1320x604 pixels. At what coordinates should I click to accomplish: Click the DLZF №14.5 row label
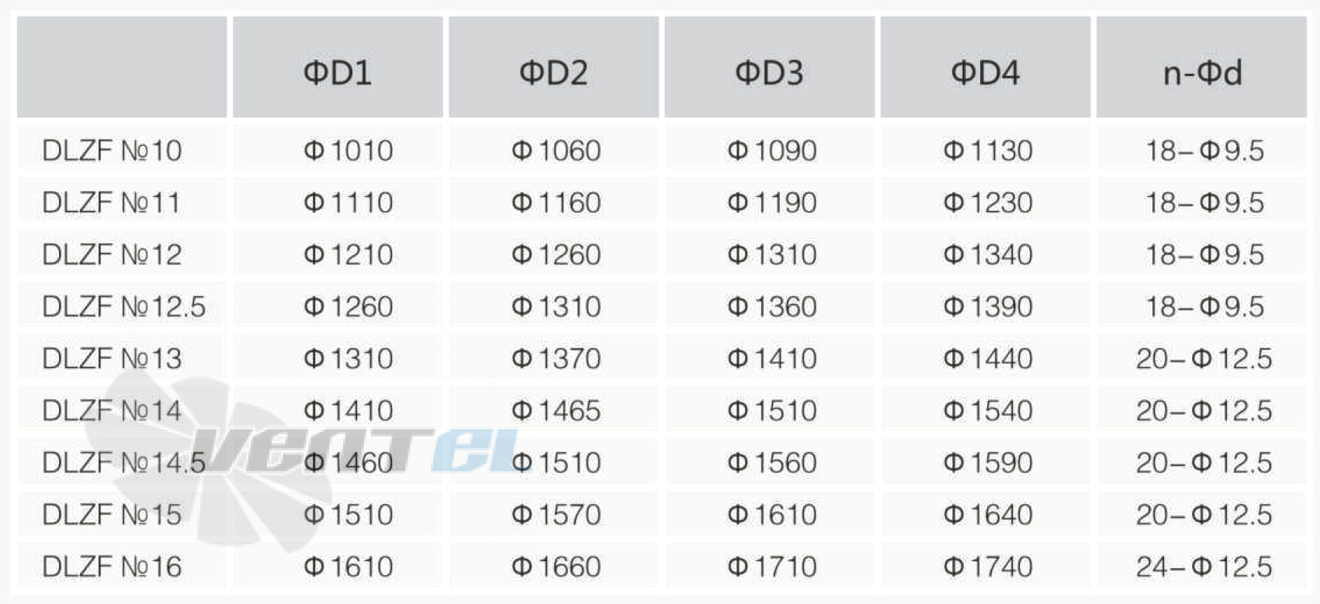(x=124, y=462)
